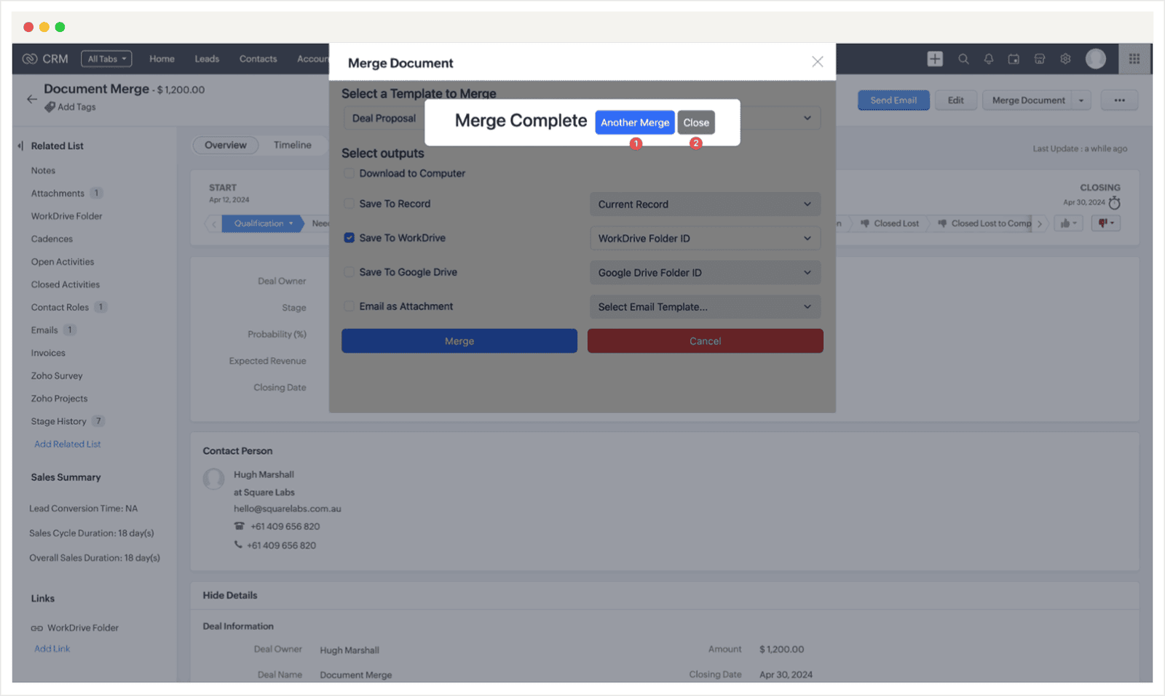Open the Select Email Template dropdown
The height and width of the screenshot is (696, 1165).
point(705,307)
